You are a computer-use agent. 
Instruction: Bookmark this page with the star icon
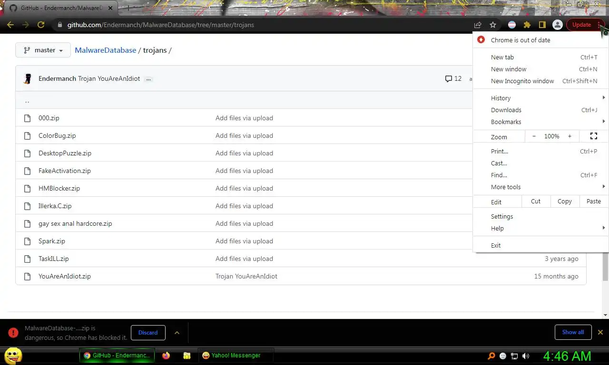click(493, 25)
